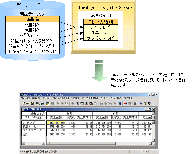Click right arrow of data grid horizontal scrollbar
The height and width of the screenshot is (154, 193).
tap(150, 143)
